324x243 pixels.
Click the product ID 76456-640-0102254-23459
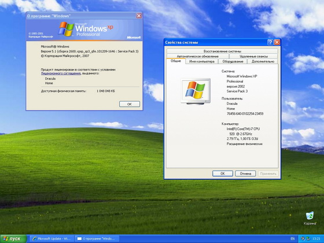(x=245, y=113)
